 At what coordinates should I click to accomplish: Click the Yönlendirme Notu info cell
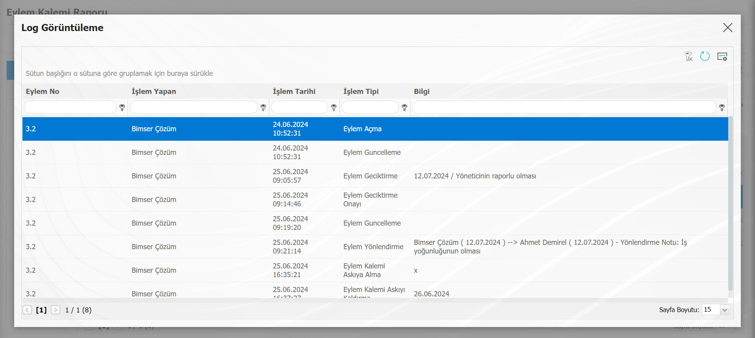tap(550, 247)
